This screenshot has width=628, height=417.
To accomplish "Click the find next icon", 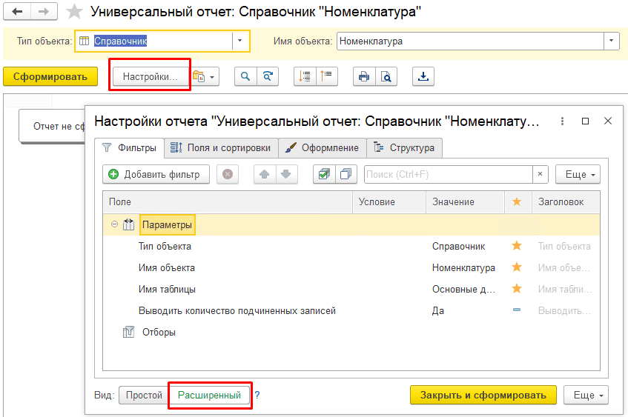I will tap(268, 76).
